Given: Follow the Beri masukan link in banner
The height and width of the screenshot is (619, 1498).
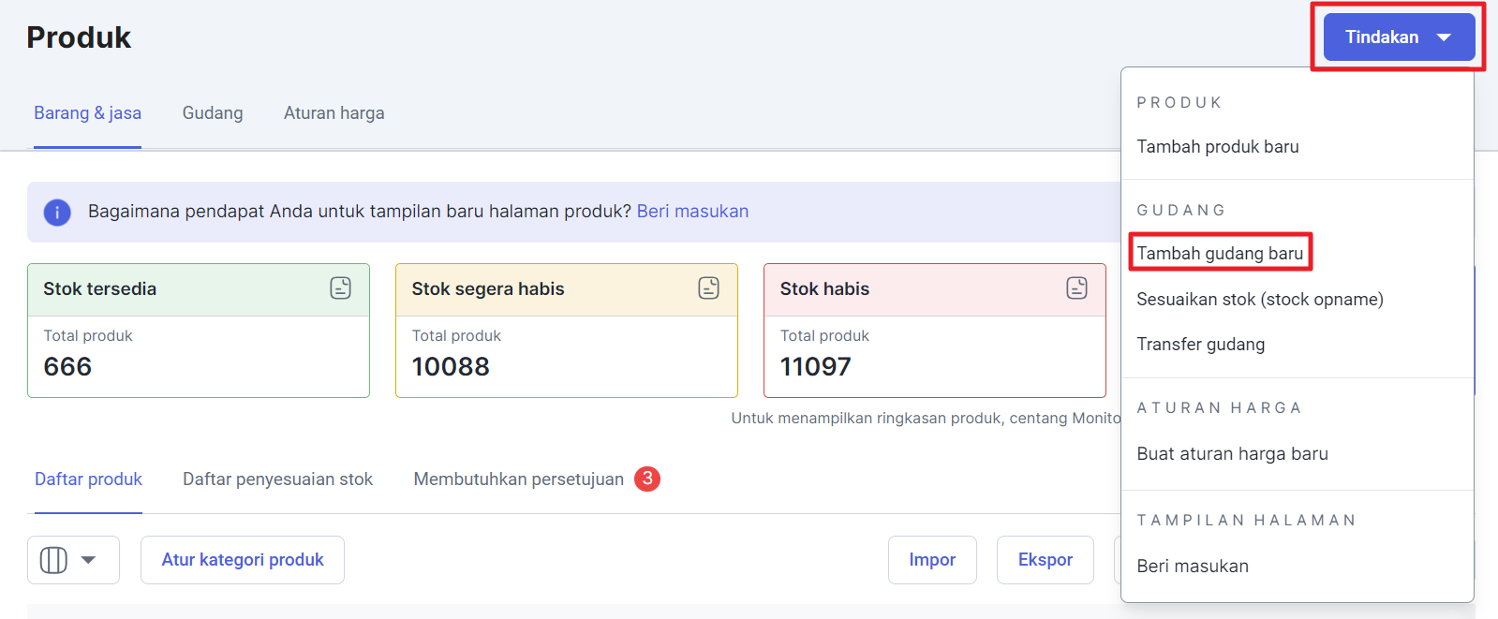Looking at the screenshot, I should point(692,212).
